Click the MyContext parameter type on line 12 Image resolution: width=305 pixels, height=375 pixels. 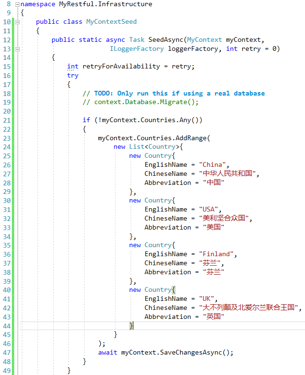click(204, 40)
